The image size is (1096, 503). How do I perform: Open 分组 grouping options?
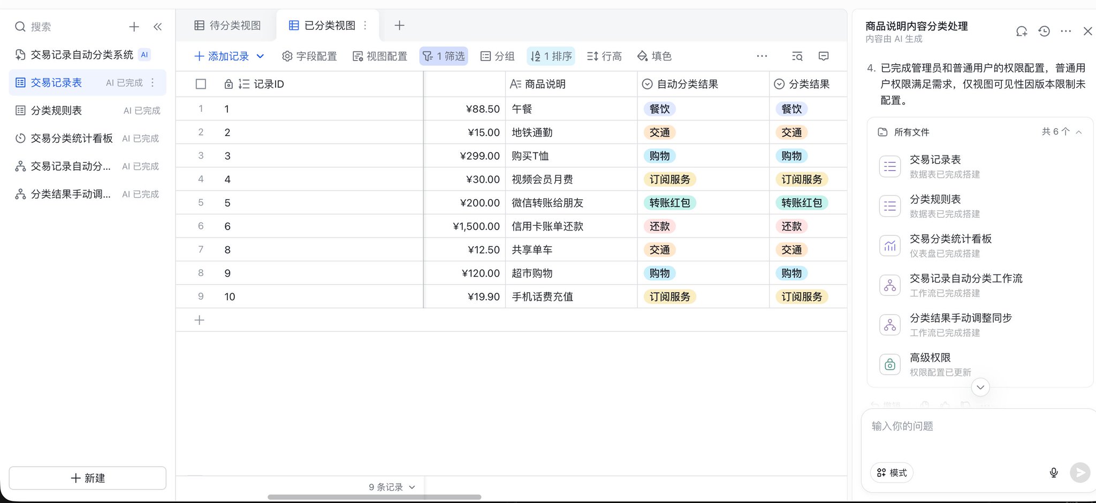click(x=497, y=56)
